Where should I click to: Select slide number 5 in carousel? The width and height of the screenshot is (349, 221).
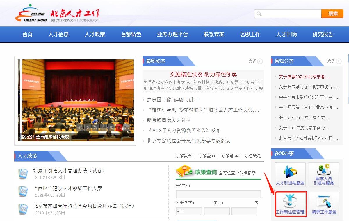click(x=111, y=127)
